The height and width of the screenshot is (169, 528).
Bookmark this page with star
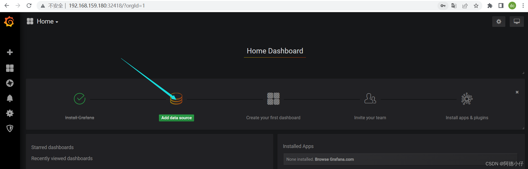[x=476, y=6]
